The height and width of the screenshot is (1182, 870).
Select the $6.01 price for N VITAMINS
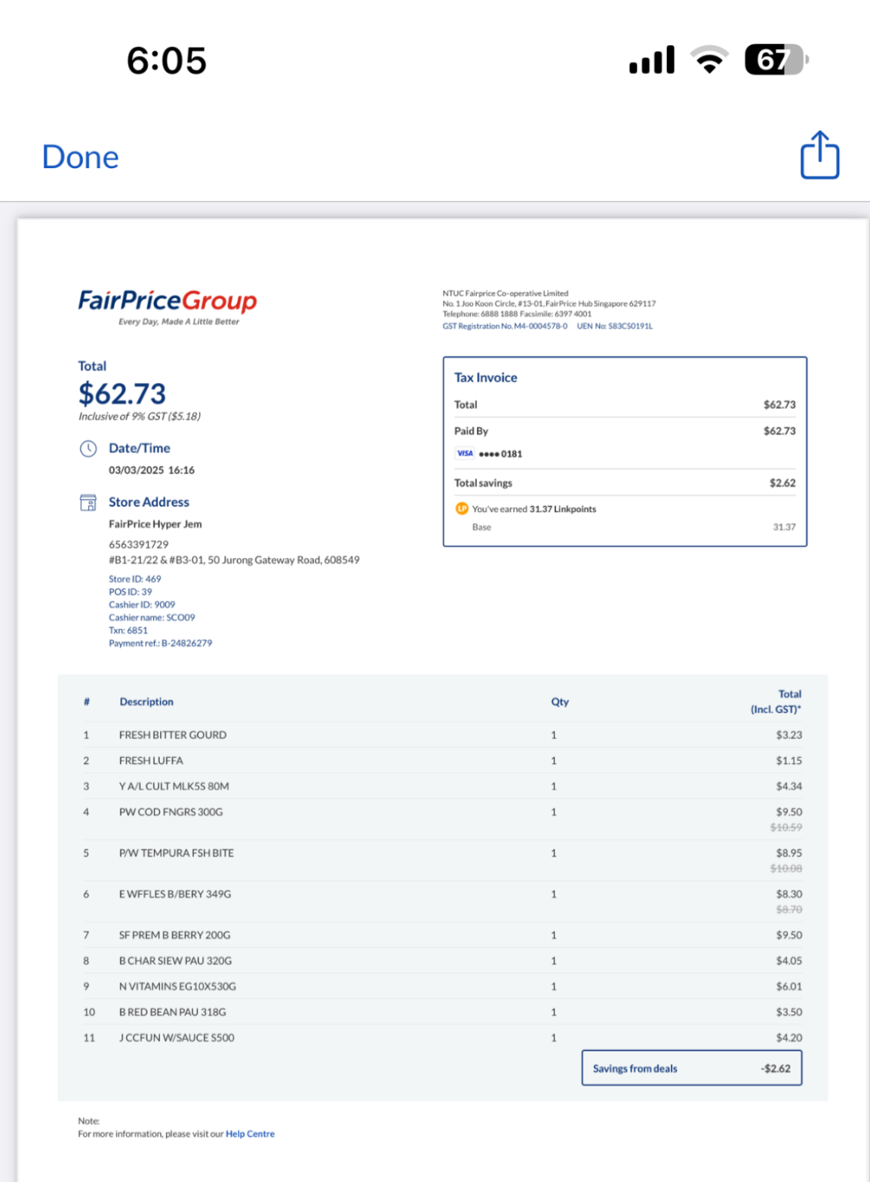coord(789,986)
